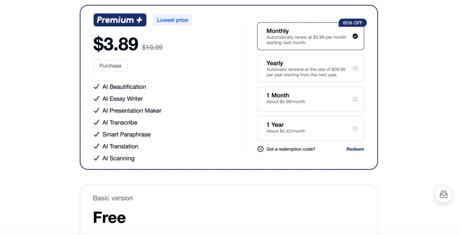This screenshot has width=460, height=235.
Task: Click the redemption code badge icon
Action: click(260, 149)
